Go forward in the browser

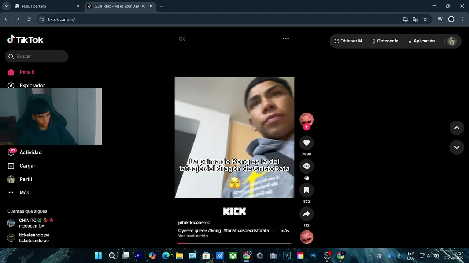pos(18,19)
